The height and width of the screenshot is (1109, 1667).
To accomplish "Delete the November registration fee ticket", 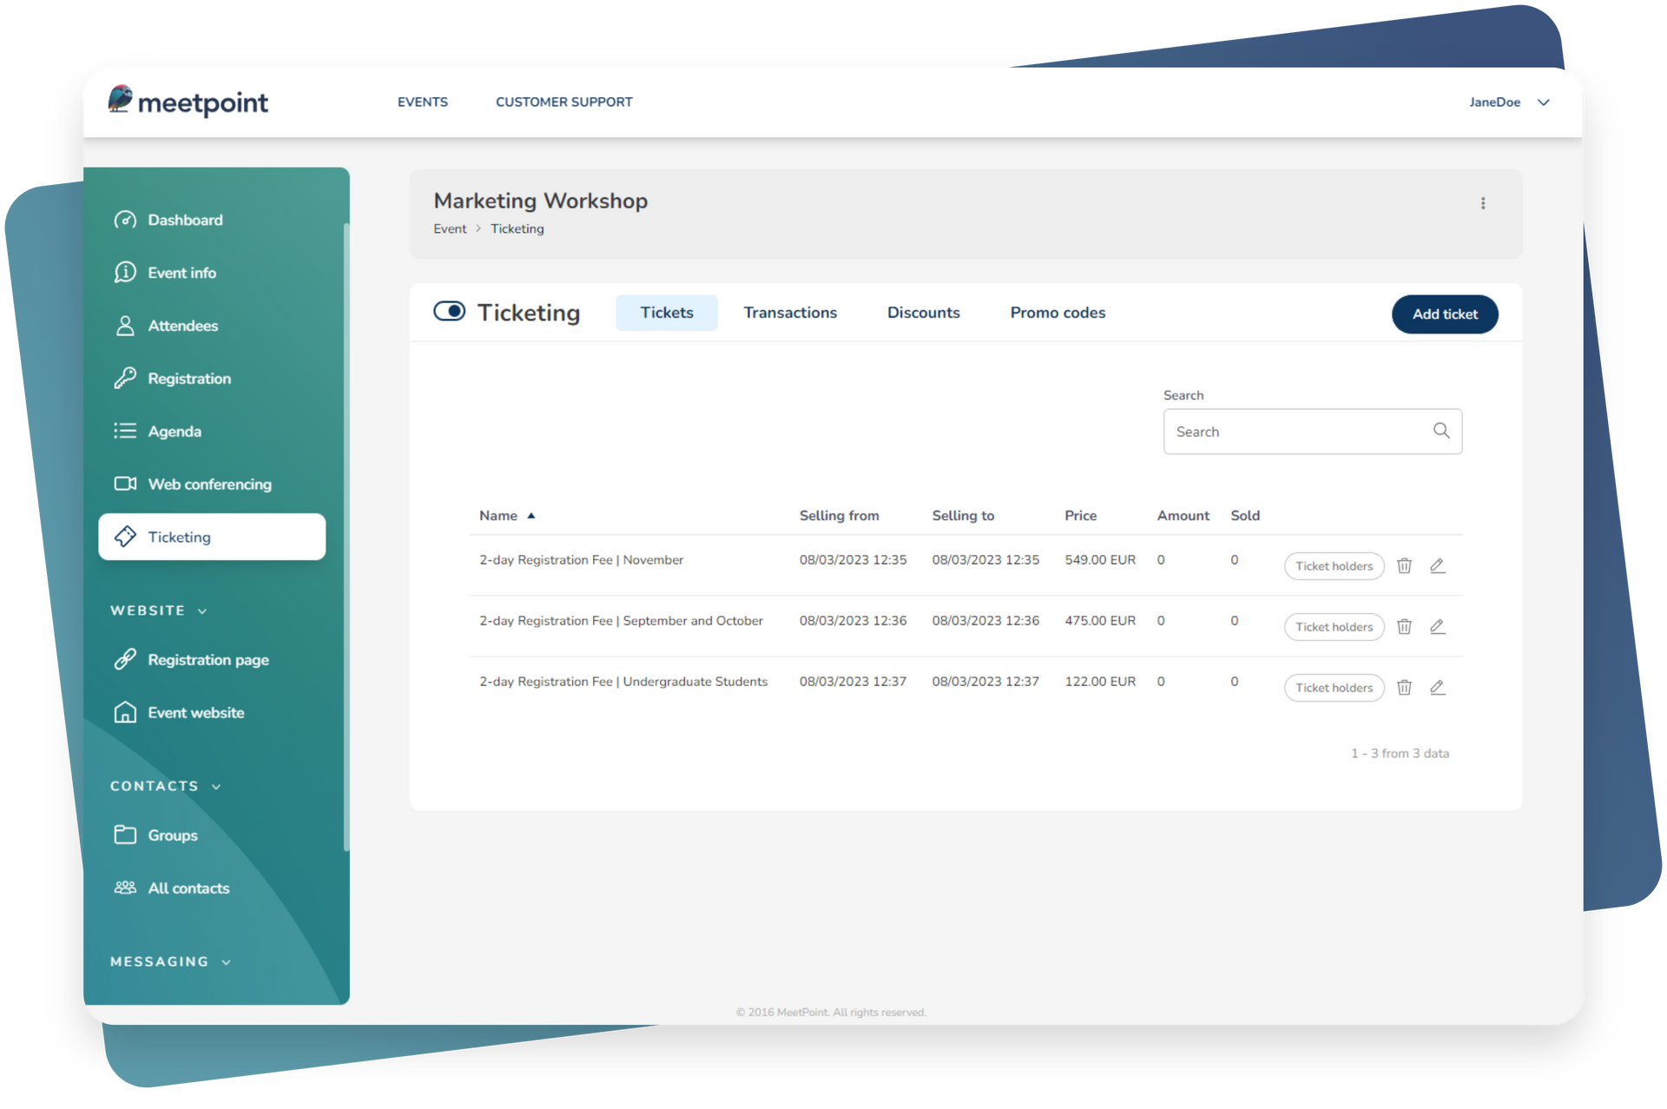I will (1404, 566).
